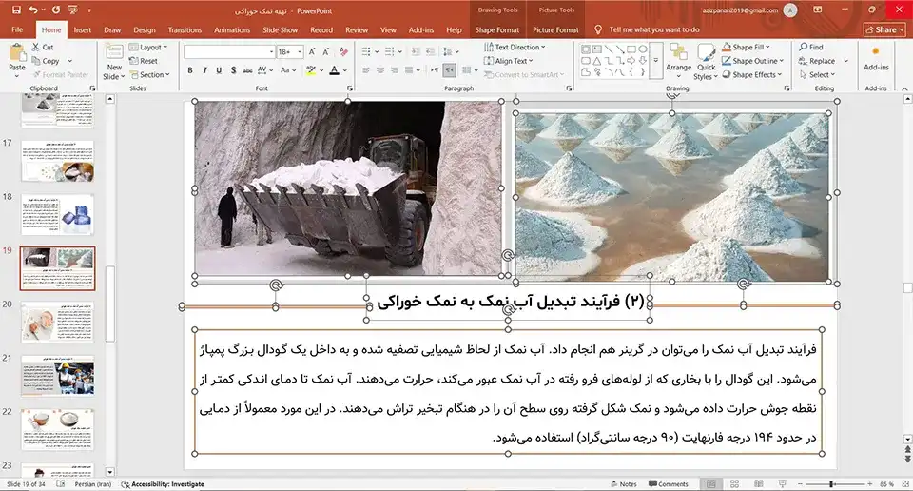Image resolution: width=913 pixels, height=491 pixels.
Task: Click Replace button
Action: click(817, 61)
